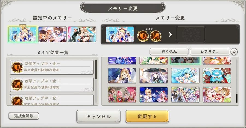Screen dimensions: 246x128
Task: Click the sort order toggle icon beside レアリティ
Action: tap(234, 52)
